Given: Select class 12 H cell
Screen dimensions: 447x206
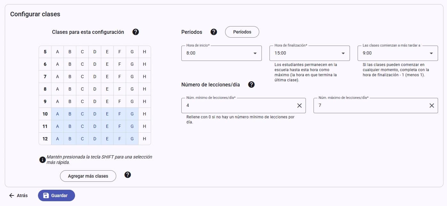Looking at the screenshot, I should pos(145,139).
